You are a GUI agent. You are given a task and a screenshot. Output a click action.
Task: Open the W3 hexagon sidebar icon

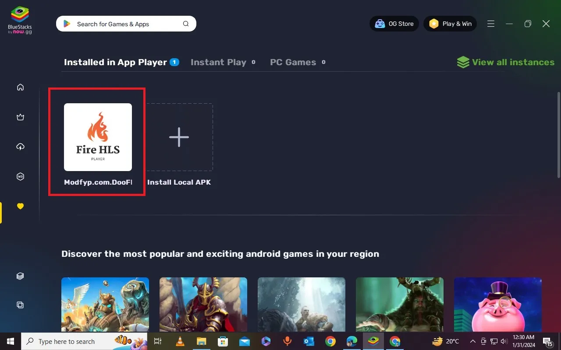[x=20, y=176]
